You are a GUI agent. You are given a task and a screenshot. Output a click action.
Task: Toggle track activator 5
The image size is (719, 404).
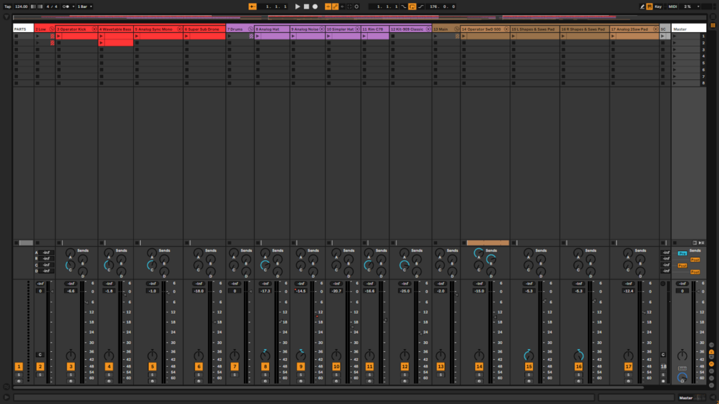pos(152,366)
